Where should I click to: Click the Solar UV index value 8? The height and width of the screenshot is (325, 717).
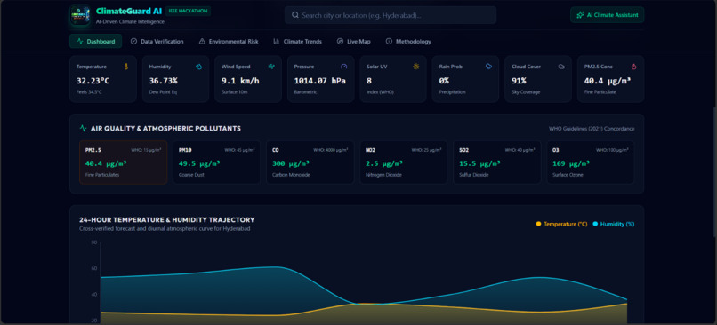[x=369, y=81]
